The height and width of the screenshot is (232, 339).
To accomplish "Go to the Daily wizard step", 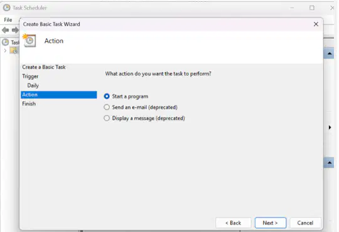I will click(33, 86).
